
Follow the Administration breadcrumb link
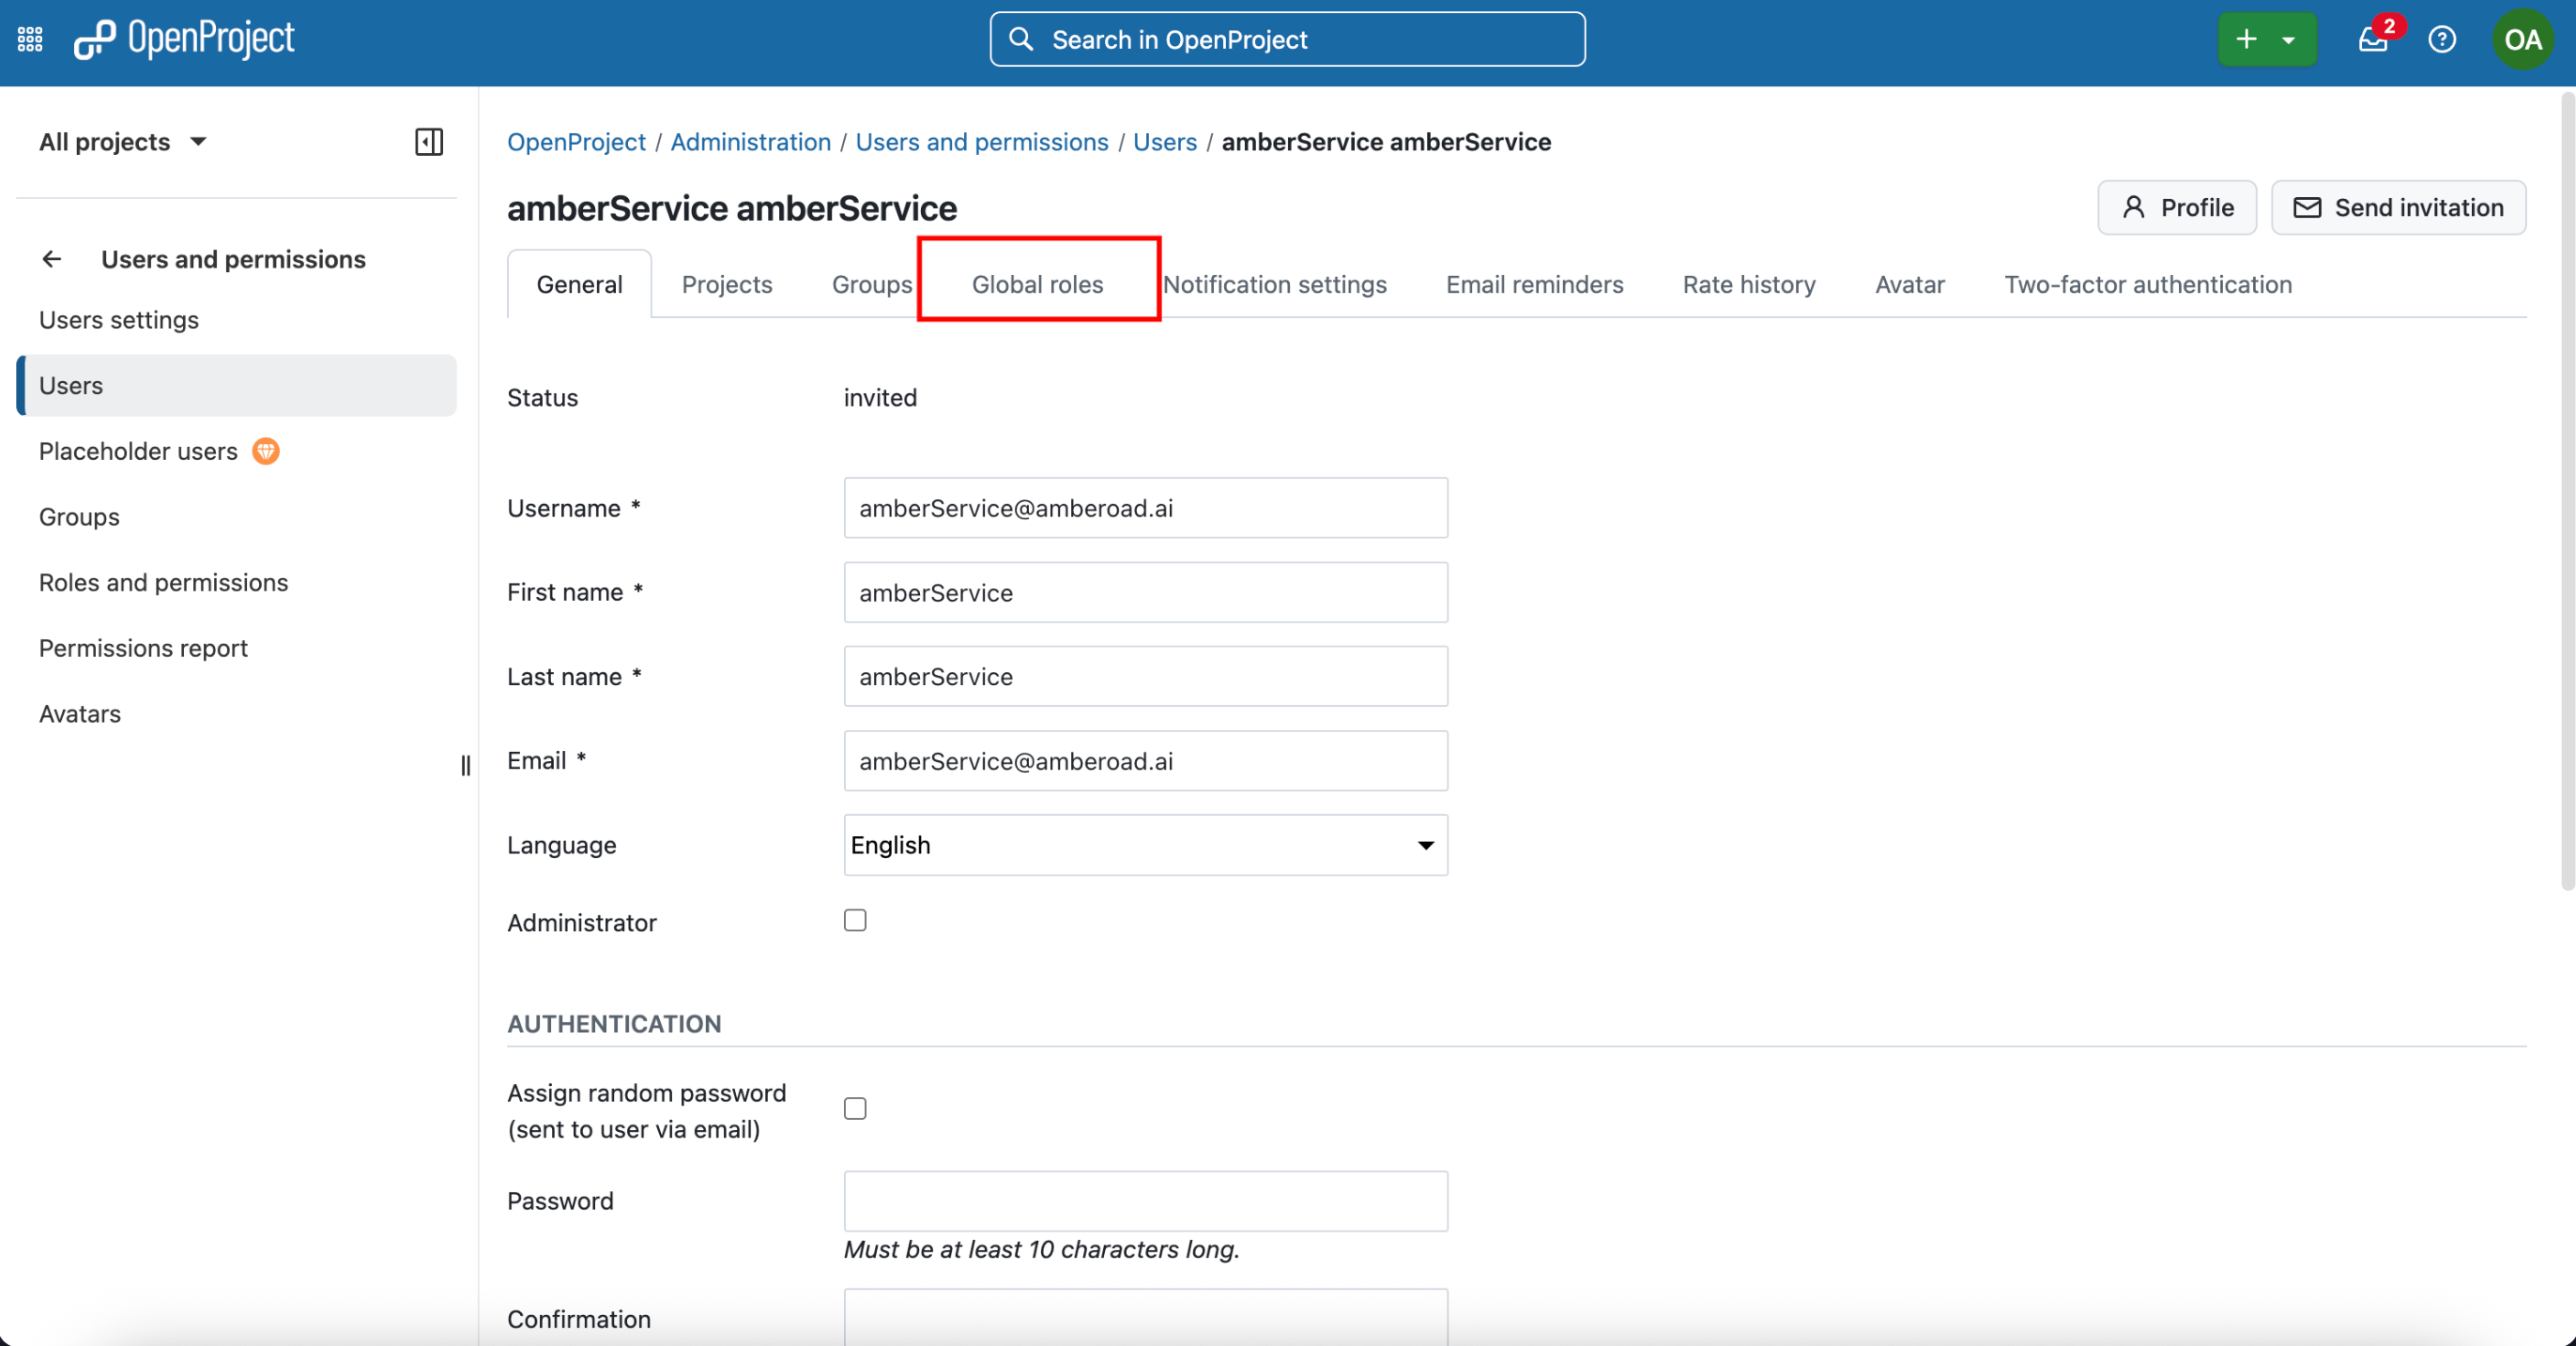point(750,142)
